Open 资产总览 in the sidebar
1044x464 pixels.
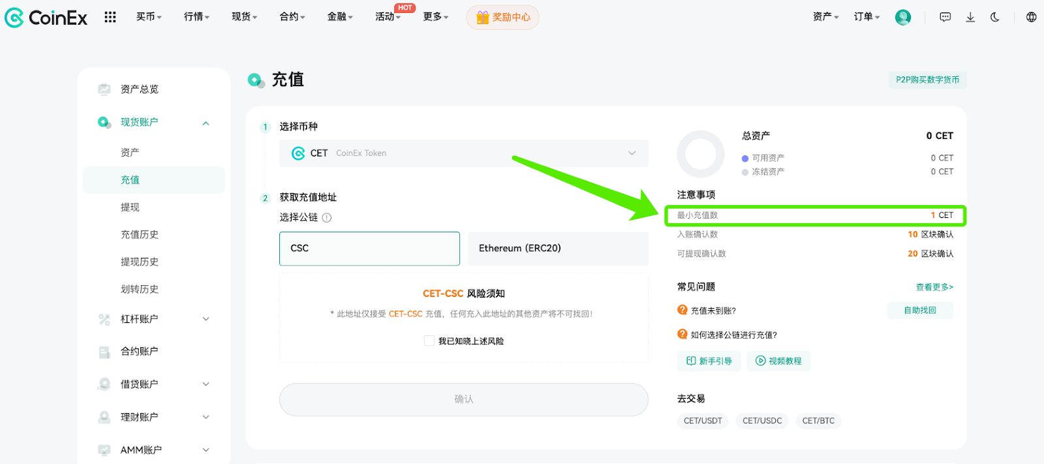139,89
